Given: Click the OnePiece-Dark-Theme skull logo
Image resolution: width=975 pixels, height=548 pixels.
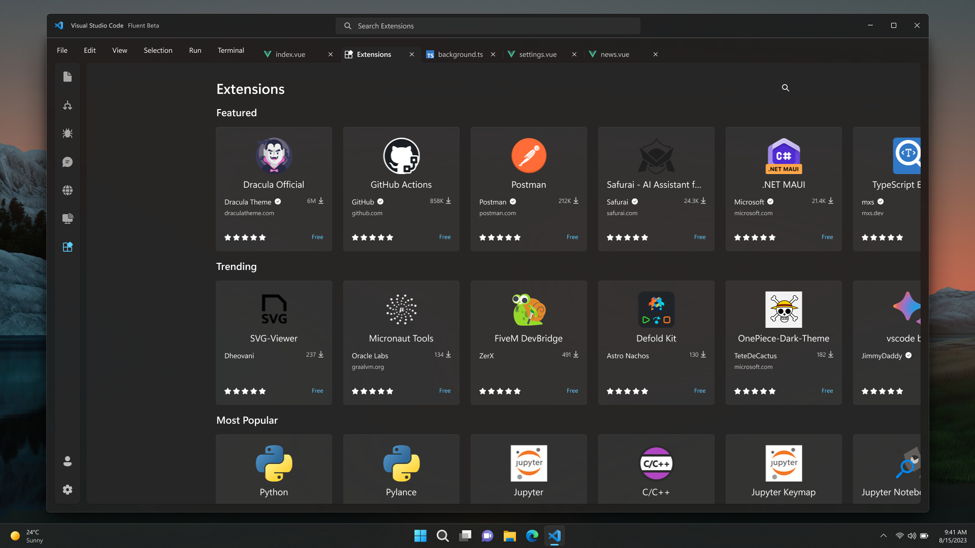Looking at the screenshot, I should tap(784, 310).
